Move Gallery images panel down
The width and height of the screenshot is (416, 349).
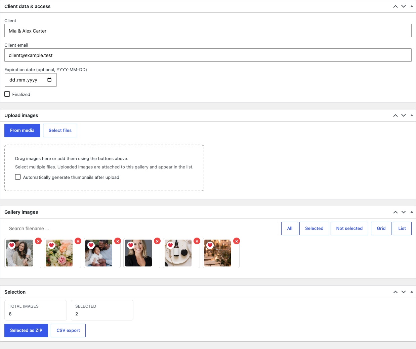[404, 212]
